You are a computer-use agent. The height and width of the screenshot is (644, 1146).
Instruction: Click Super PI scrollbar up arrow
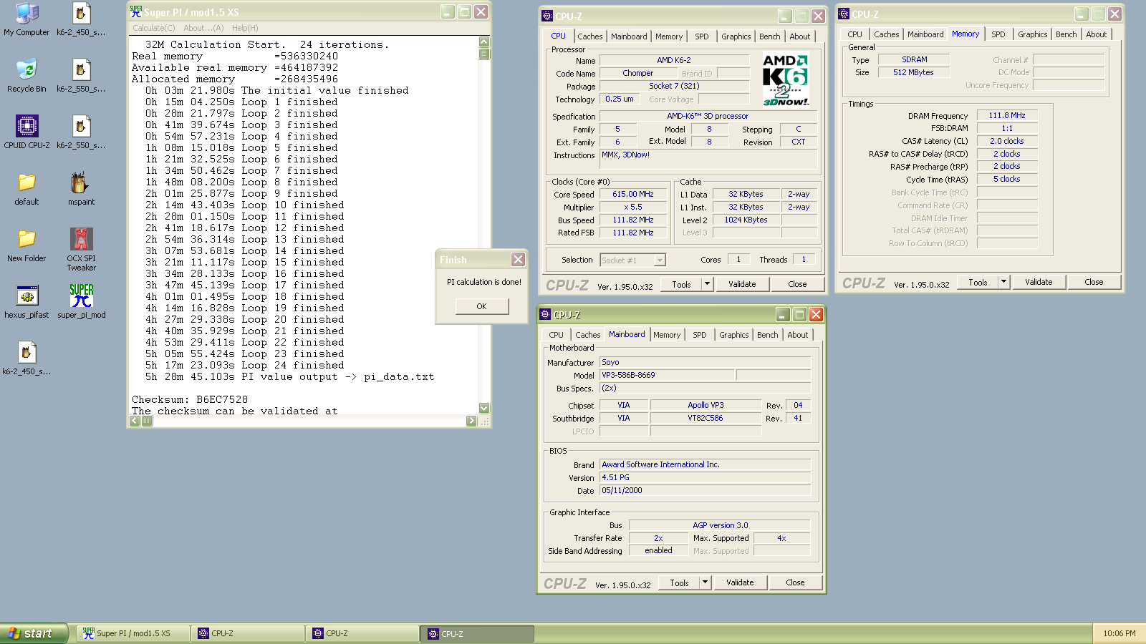click(x=484, y=42)
